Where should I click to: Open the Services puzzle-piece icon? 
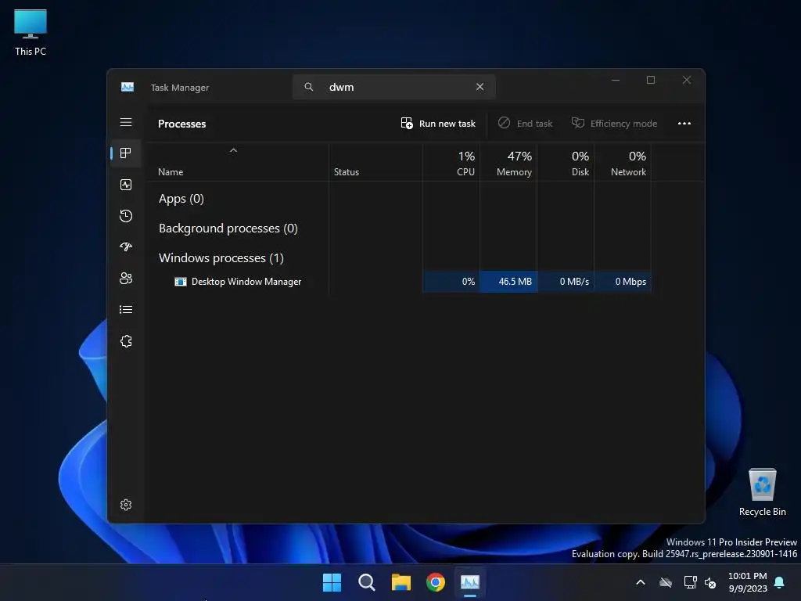pos(126,341)
